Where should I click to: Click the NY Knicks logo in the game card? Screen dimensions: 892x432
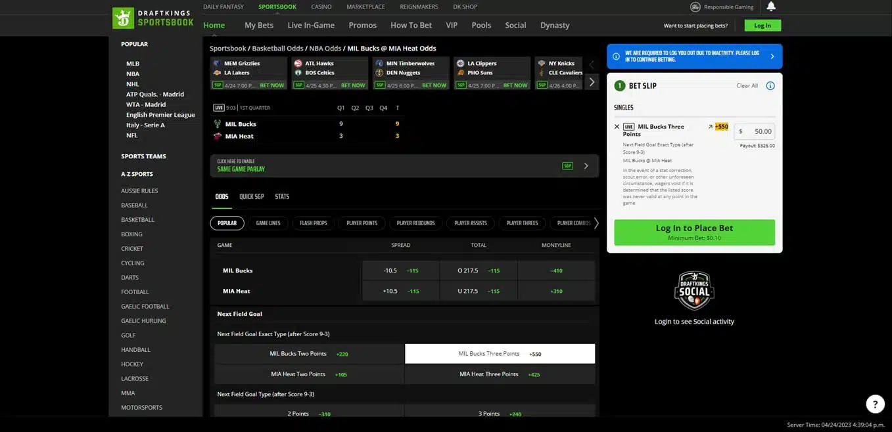[542, 64]
